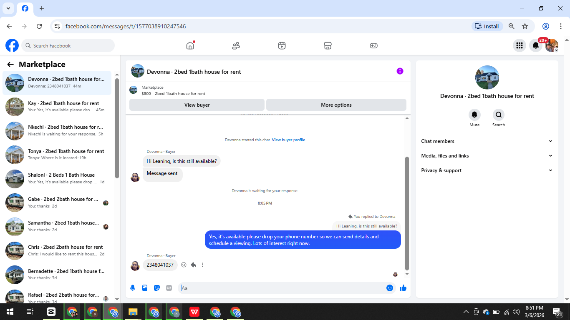
Task: Expand the Media, files and links section
Action: [x=487, y=156]
